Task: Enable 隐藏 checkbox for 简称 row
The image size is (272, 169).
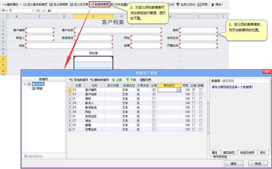Action: click(201, 99)
